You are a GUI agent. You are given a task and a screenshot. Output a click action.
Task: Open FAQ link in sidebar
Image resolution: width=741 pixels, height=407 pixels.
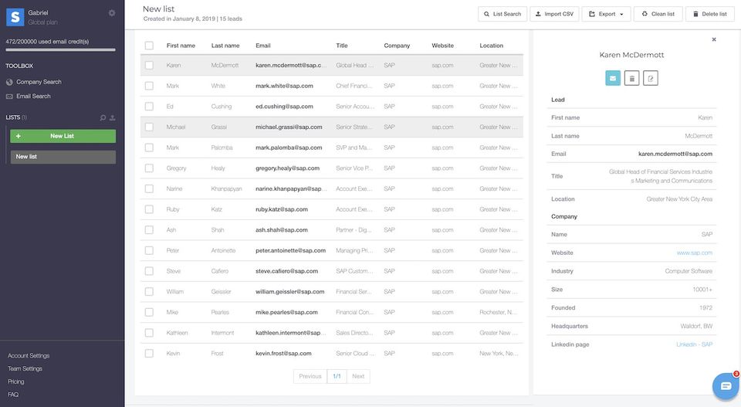point(13,395)
